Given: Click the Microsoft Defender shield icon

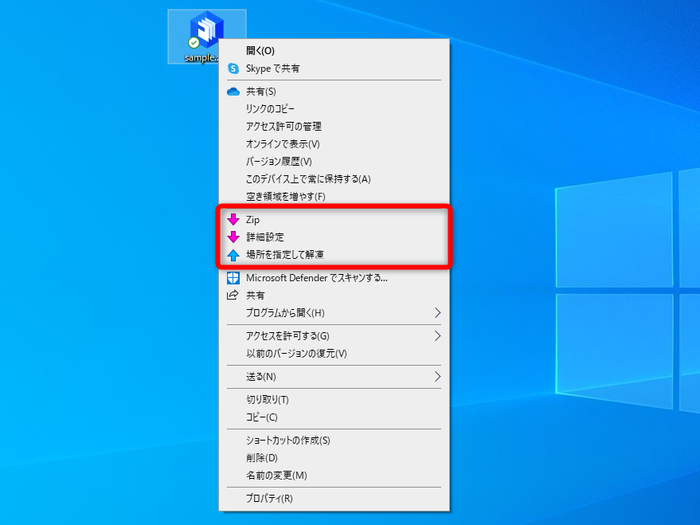Looking at the screenshot, I should (x=233, y=277).
